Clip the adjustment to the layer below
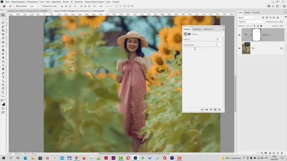 (202, 110)
